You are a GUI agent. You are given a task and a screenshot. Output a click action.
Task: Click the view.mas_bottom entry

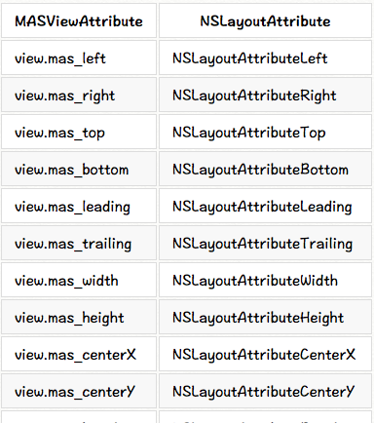point(79,169)
